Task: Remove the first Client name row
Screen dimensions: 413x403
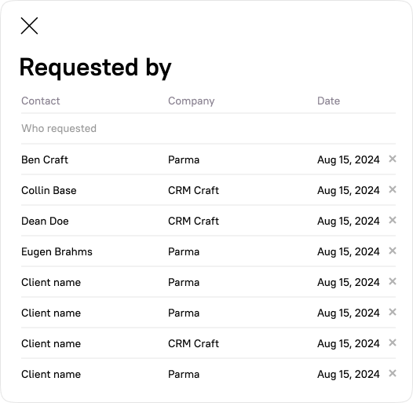Action: point(393,281)
